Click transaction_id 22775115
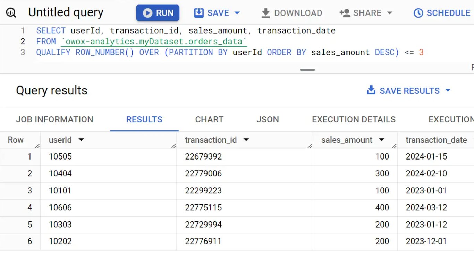 coord(203,208)
